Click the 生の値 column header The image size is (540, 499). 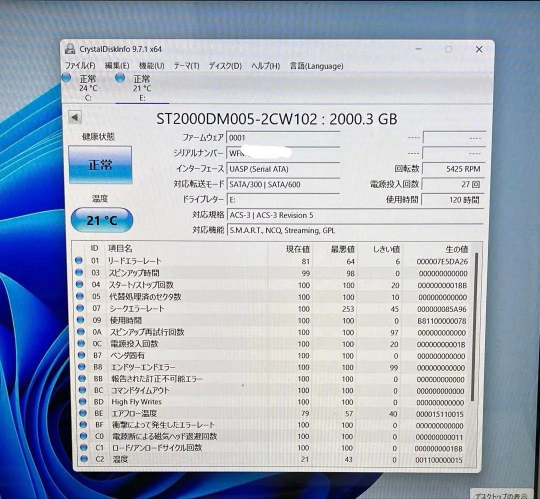(456, 249)
